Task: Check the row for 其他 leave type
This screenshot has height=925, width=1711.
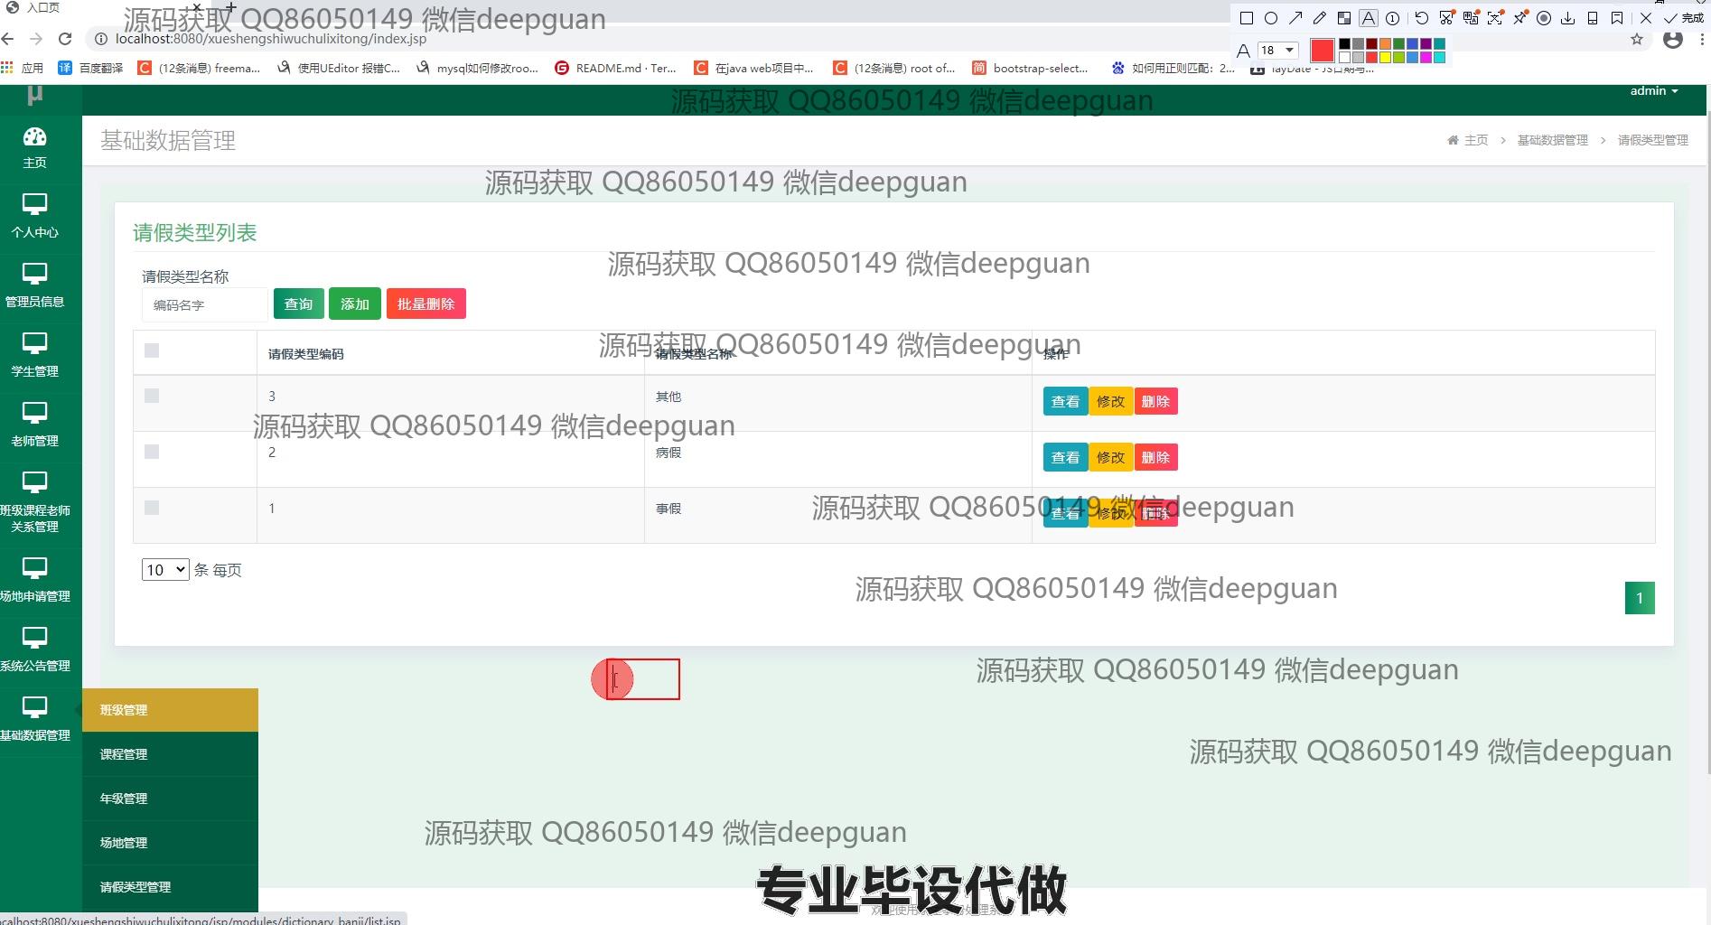Action: [x=152, y=396]
